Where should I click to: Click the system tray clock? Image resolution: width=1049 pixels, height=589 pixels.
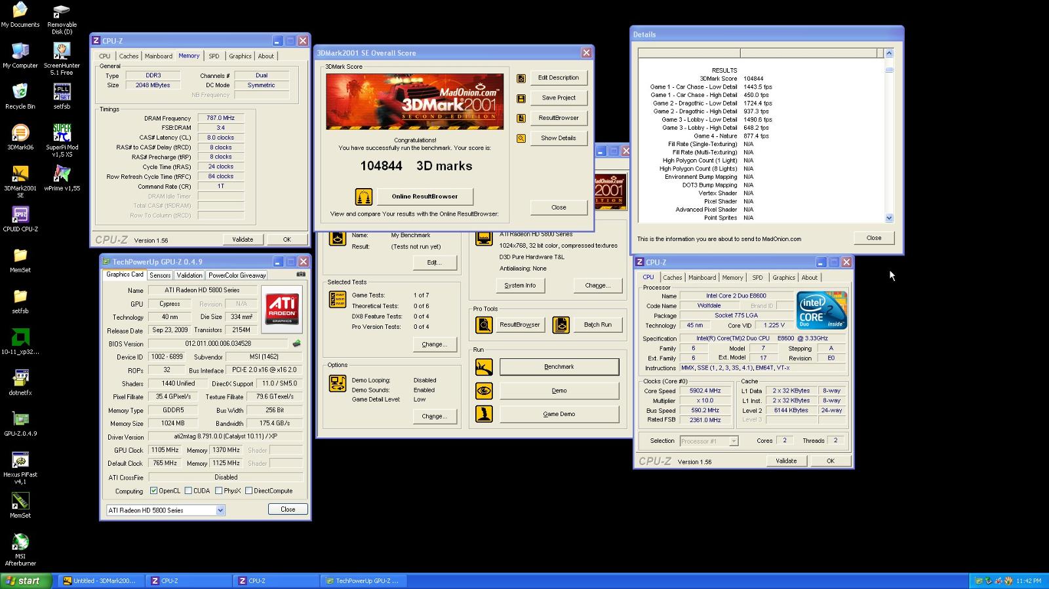1029,581
